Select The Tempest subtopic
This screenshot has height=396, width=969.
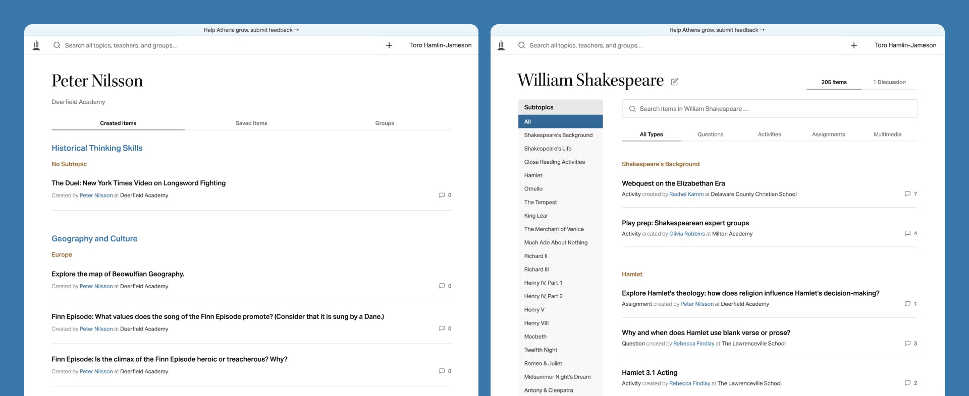[x=560, y=202]
